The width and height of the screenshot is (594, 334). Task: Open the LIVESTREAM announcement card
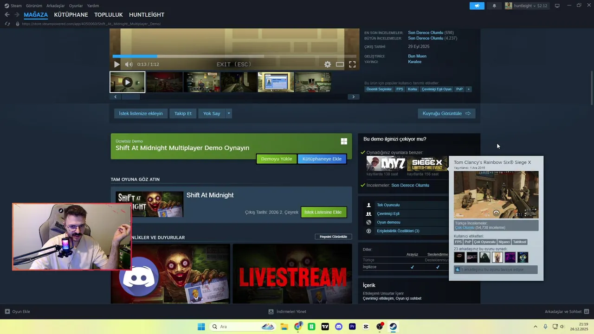tap(292, 274)
